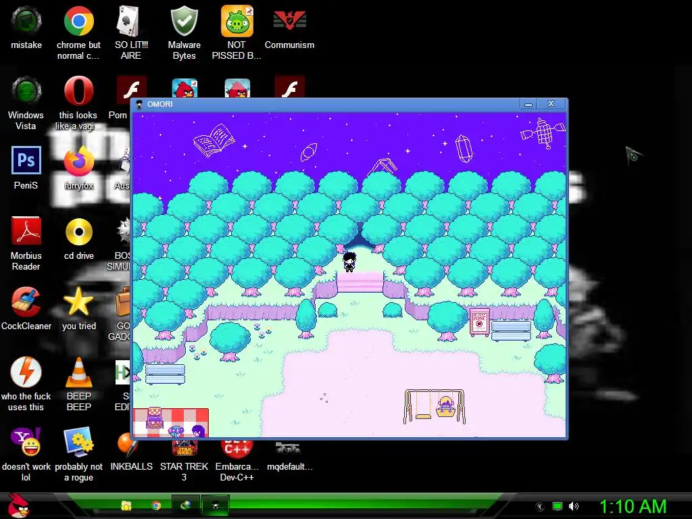Click the bench beside the red sign

pyautogui.click(x=511, y=330)
